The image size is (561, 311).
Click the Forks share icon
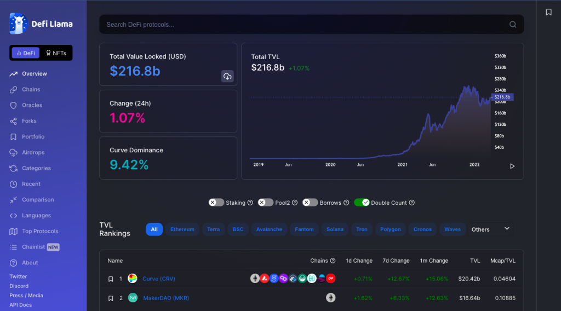[x=13, y=121]
